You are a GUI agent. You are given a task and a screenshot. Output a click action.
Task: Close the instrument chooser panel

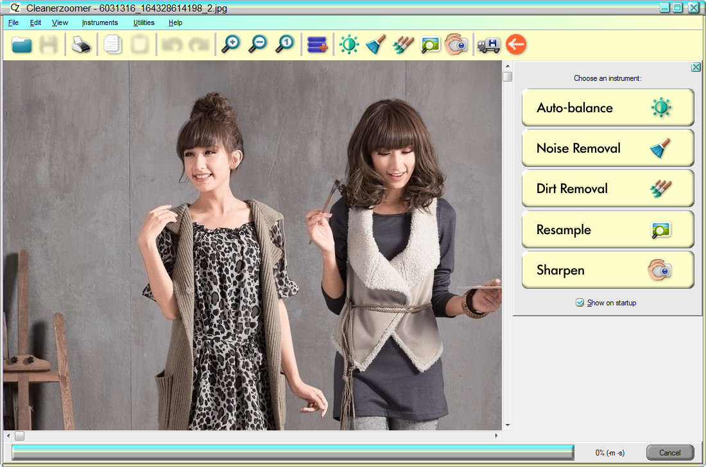(x=696, y=67)
